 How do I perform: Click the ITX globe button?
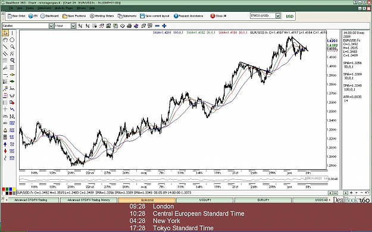pos(33,16)
